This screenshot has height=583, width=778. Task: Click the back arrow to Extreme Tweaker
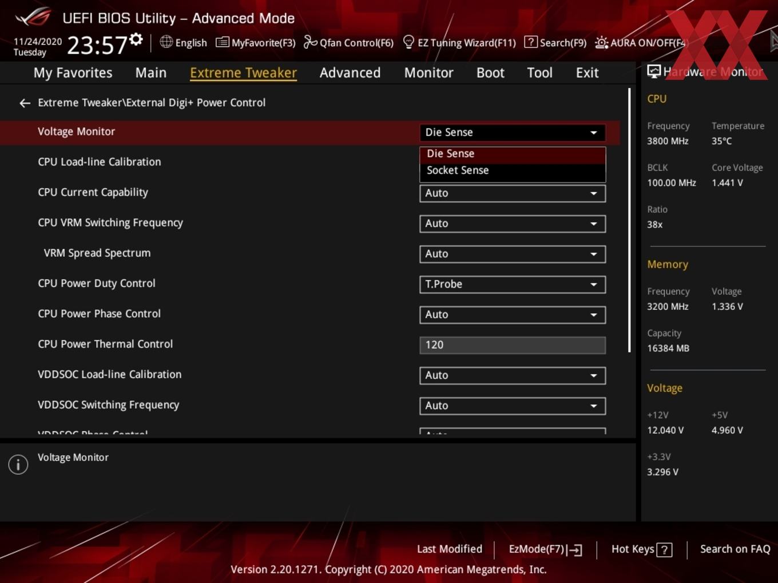coord(25,103)
